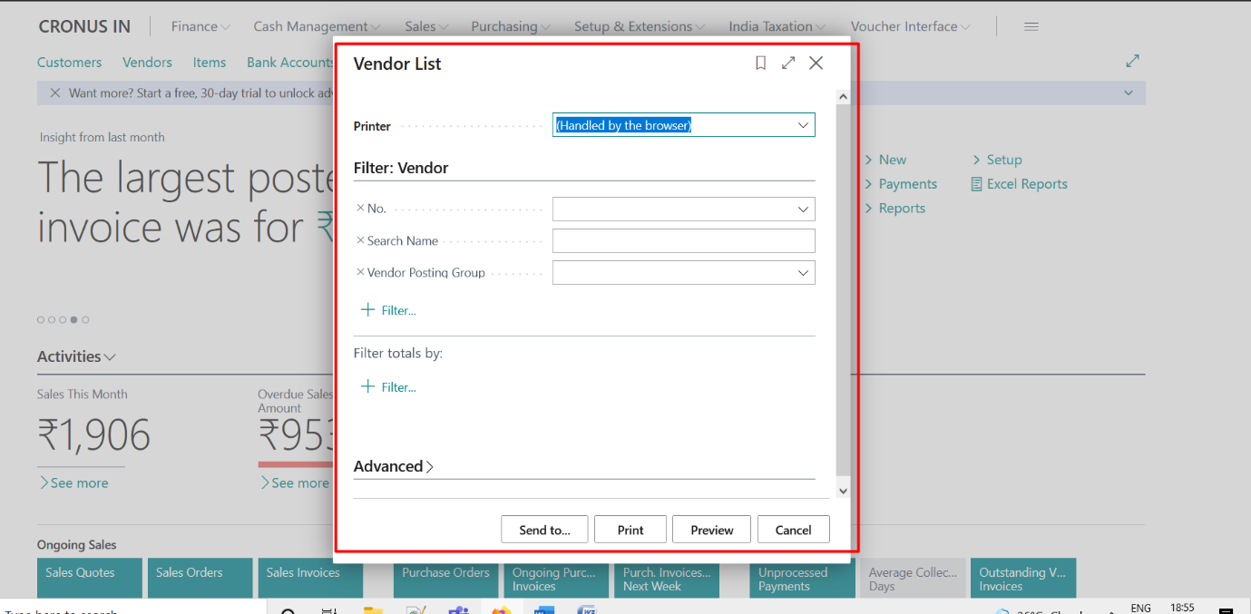
Task: Switch to the Vendors navigation tab
Action: coord(147,62)
